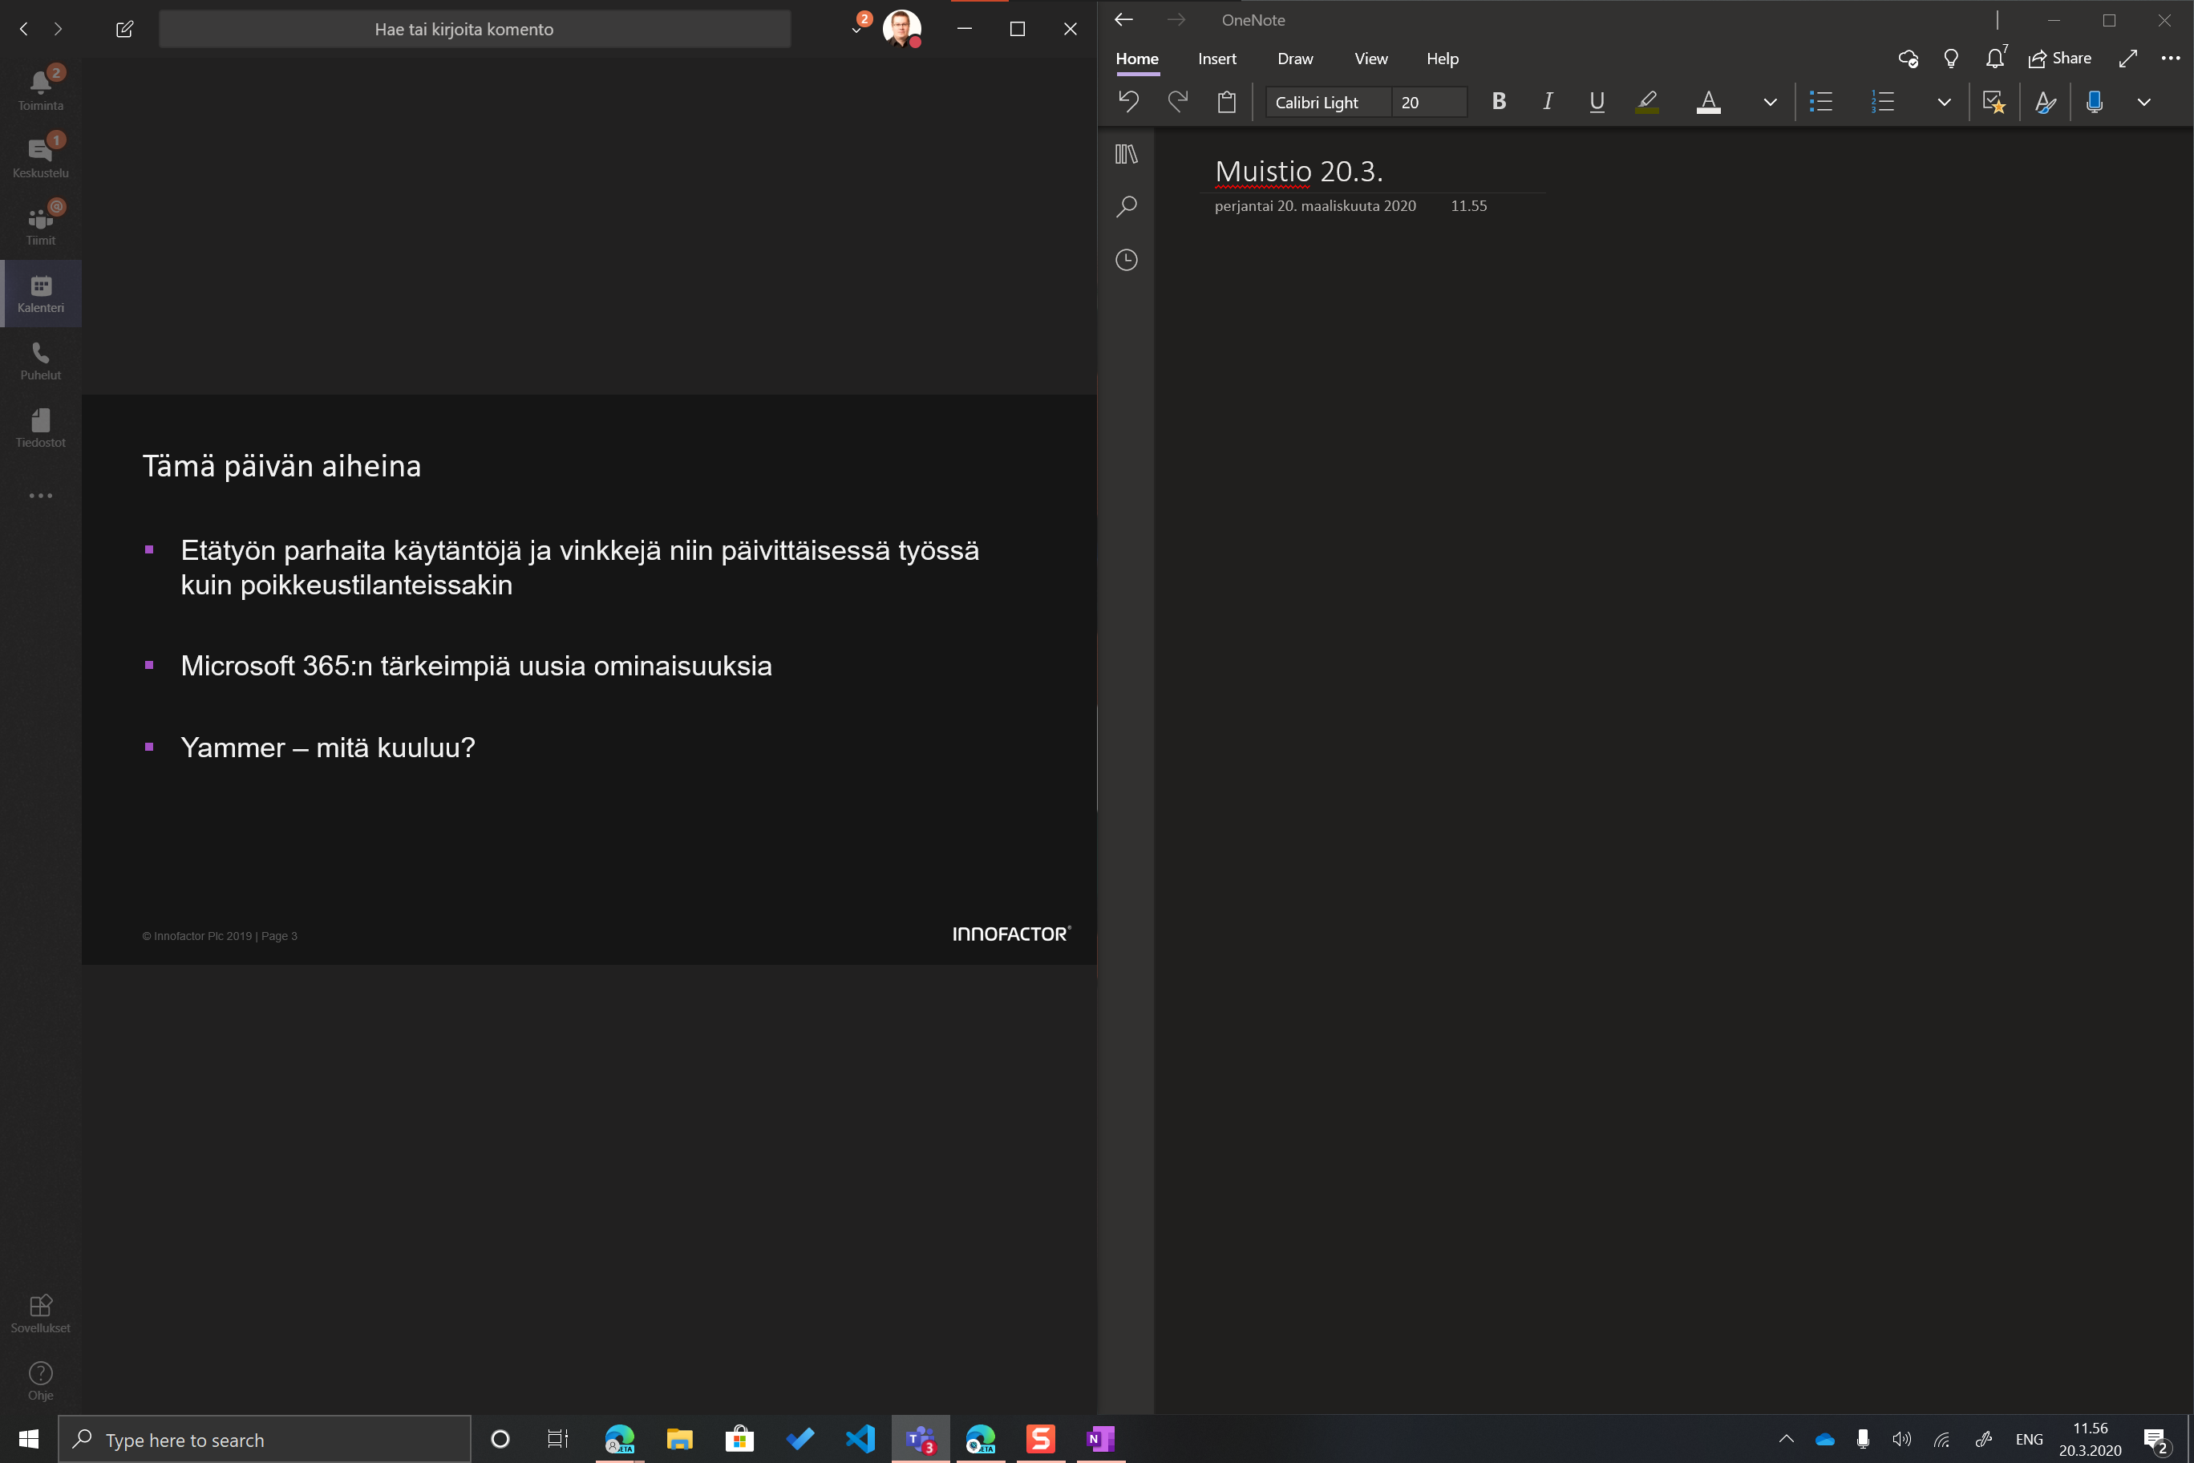This screenshot has height=1463, width=2194.
Task: Select Tiedostot in Teams
Action: pos(40,428)
